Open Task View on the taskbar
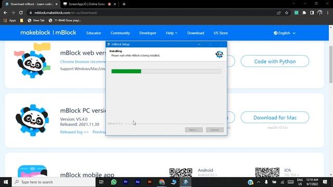Screen dimensions: 333x187 [x=101, y=182]
